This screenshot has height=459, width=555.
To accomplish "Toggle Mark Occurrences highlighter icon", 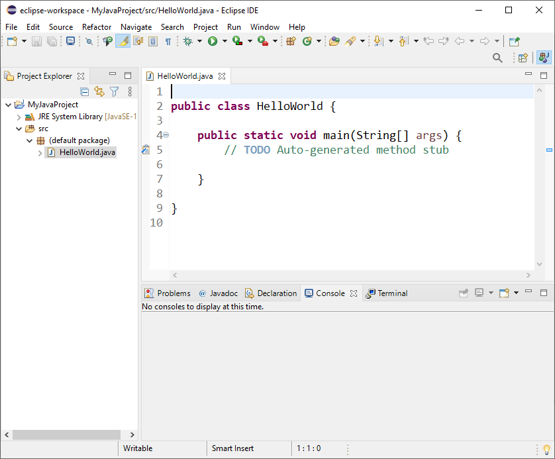I will coord(122,41).
